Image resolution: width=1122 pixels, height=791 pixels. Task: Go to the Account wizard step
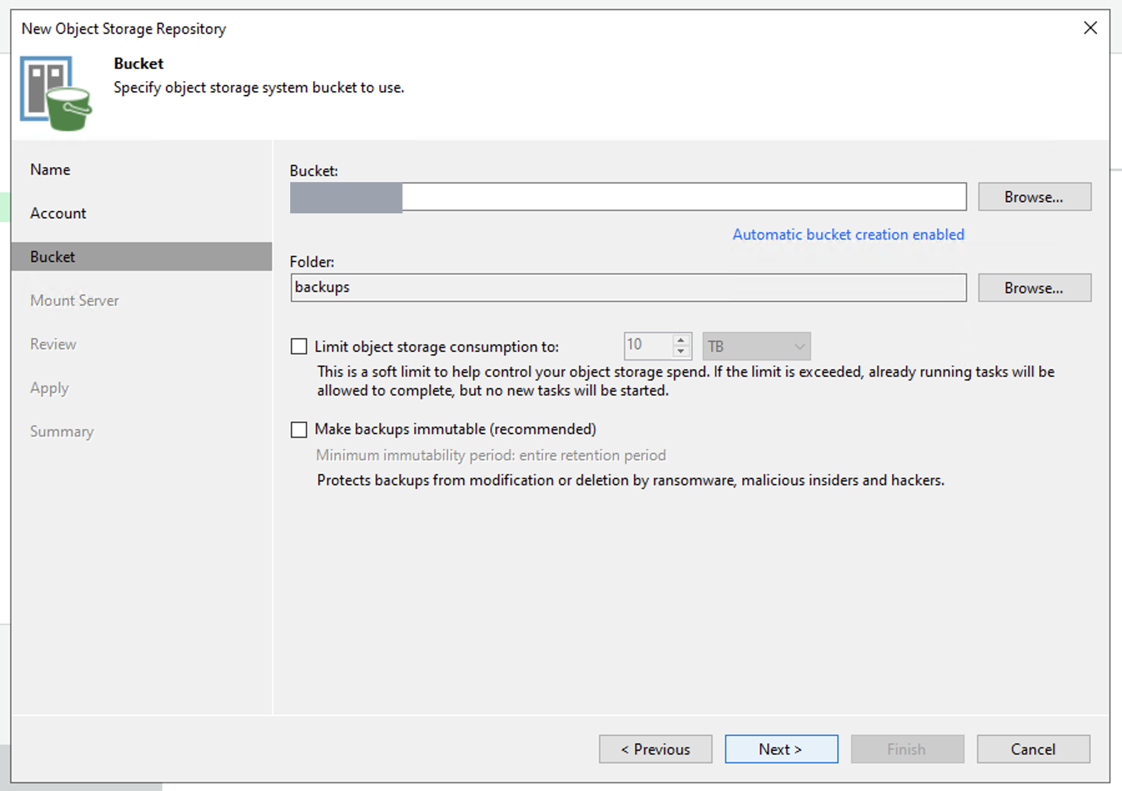(58, 213)
